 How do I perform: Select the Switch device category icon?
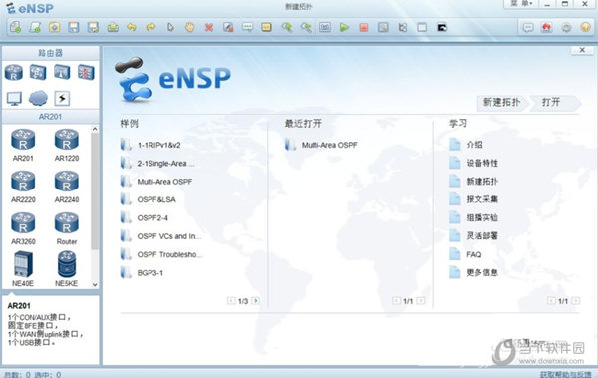(x=38, y=72)
